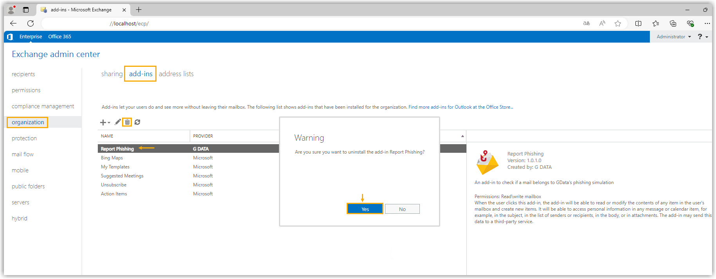Click the G DATA provider cell
716x279 pixels.
(201, 149)
